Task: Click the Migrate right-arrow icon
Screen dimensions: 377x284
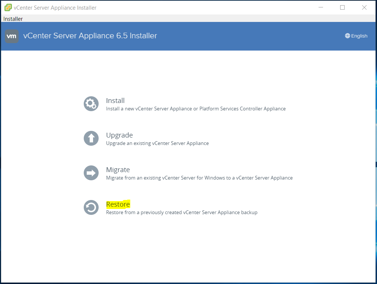Action: click(91, 173)
